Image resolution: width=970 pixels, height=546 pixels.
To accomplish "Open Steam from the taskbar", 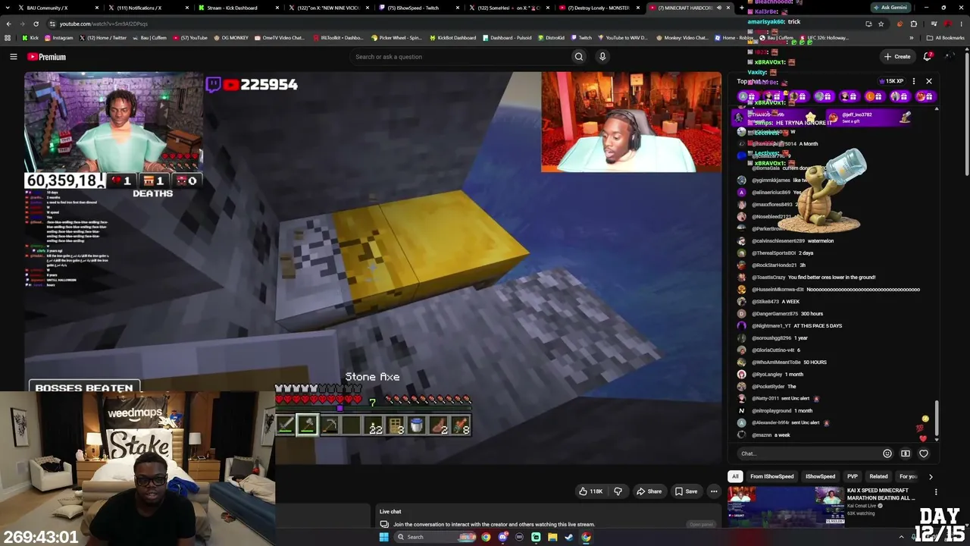I will [x=569, y=537].
